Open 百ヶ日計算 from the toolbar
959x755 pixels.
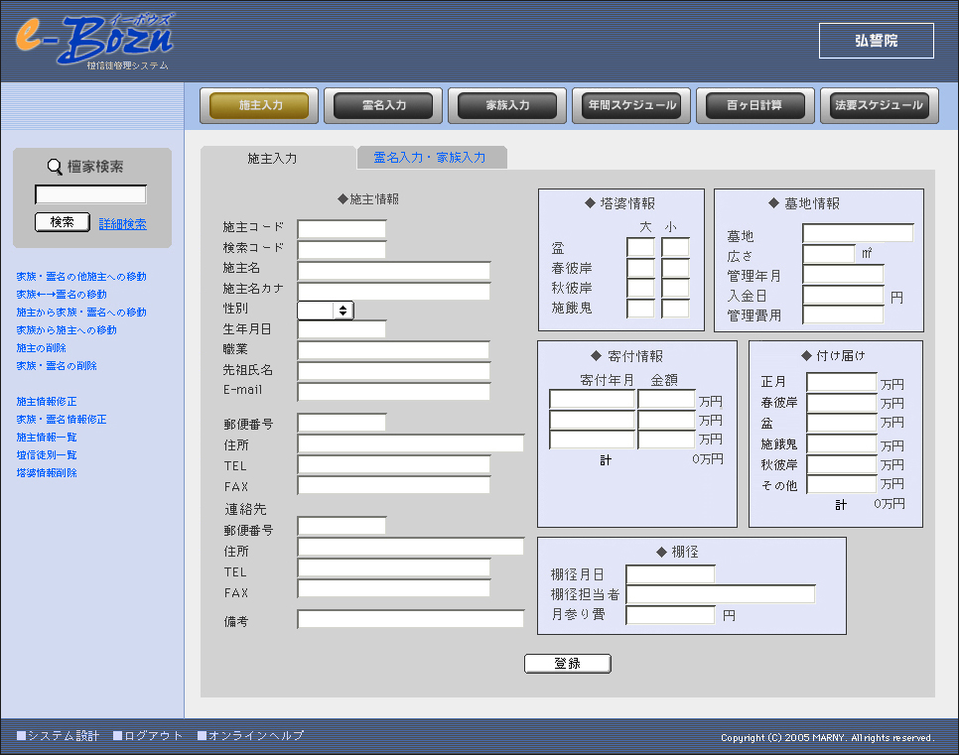tap(754, 105)
